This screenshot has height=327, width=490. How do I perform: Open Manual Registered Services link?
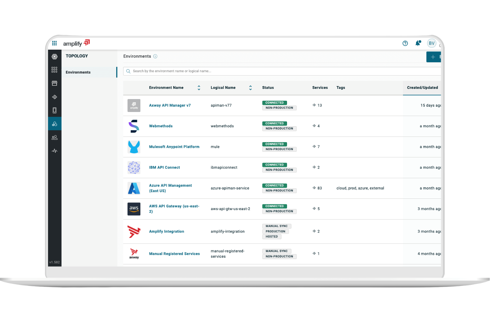click(174, 254)
